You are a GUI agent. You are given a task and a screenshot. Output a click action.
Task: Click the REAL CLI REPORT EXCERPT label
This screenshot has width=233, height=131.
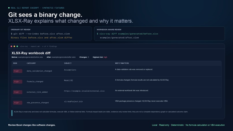(x=38, y=8)
